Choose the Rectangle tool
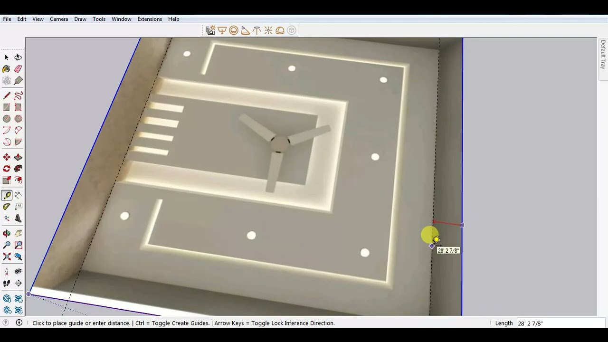The image size is (608, 342). point(7,107)
